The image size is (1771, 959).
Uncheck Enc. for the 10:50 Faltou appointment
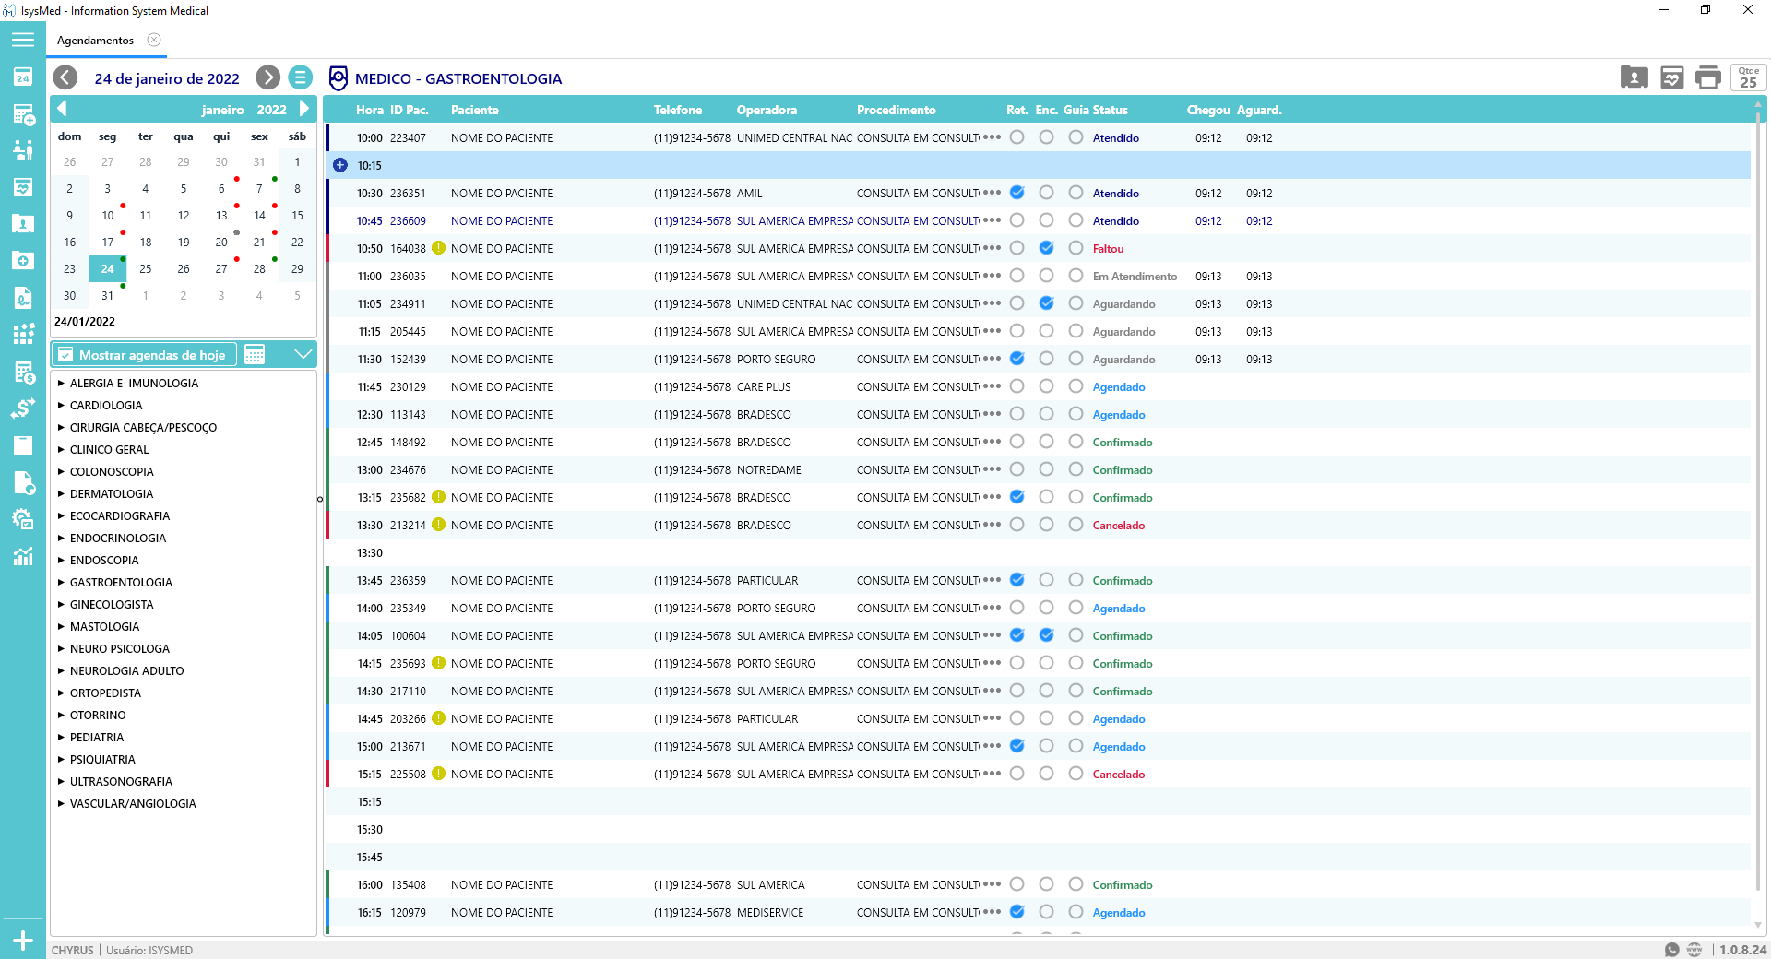click(1046, 248)
